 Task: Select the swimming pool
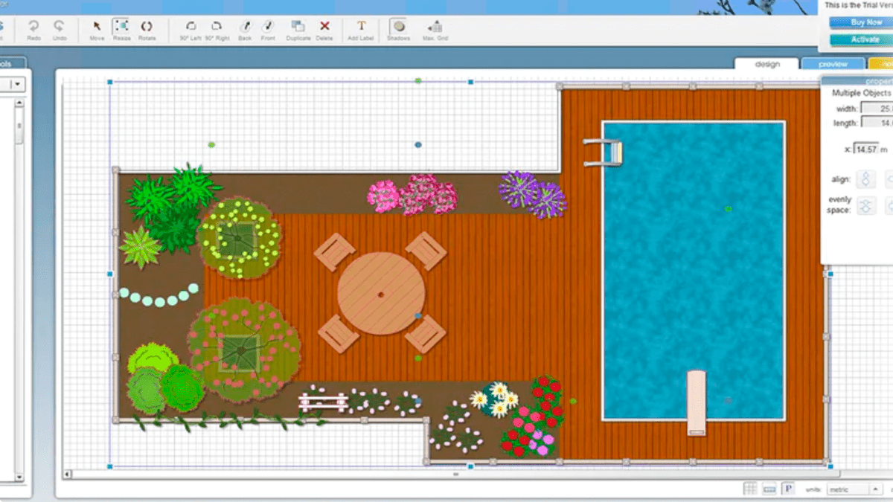coord(694,271)
